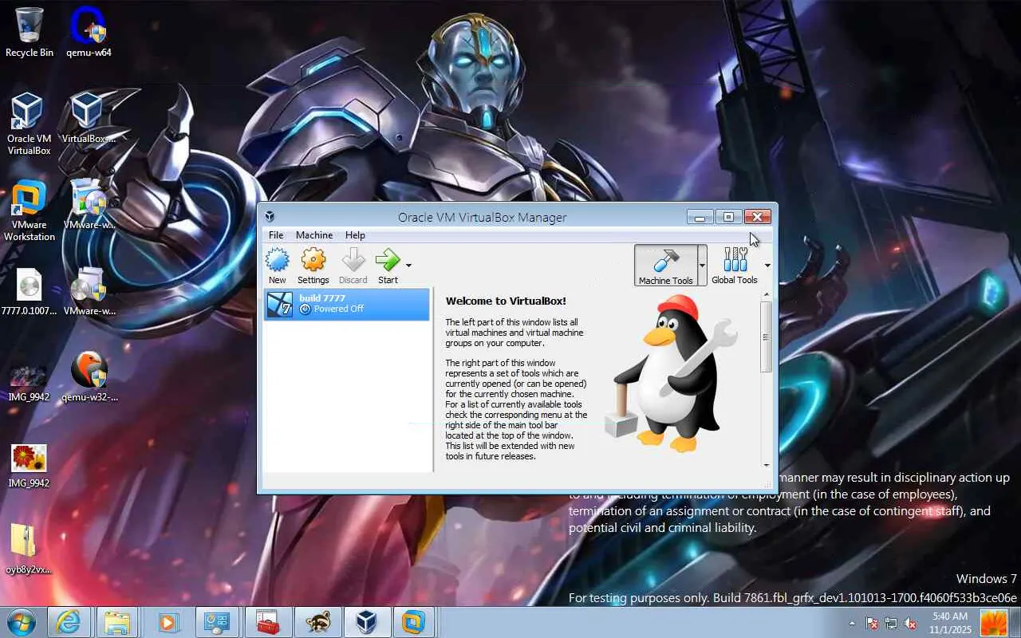Viewport: 1021px width, 638px height.
Task: Open the Action Center flag tray icon
Action: tap(873, 624)
